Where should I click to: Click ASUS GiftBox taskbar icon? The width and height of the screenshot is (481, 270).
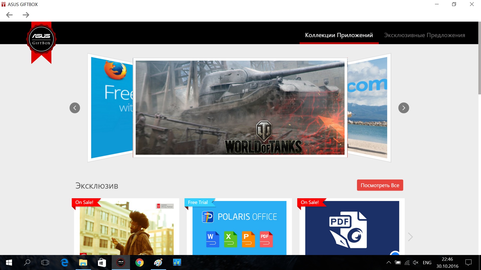point(121,262)
